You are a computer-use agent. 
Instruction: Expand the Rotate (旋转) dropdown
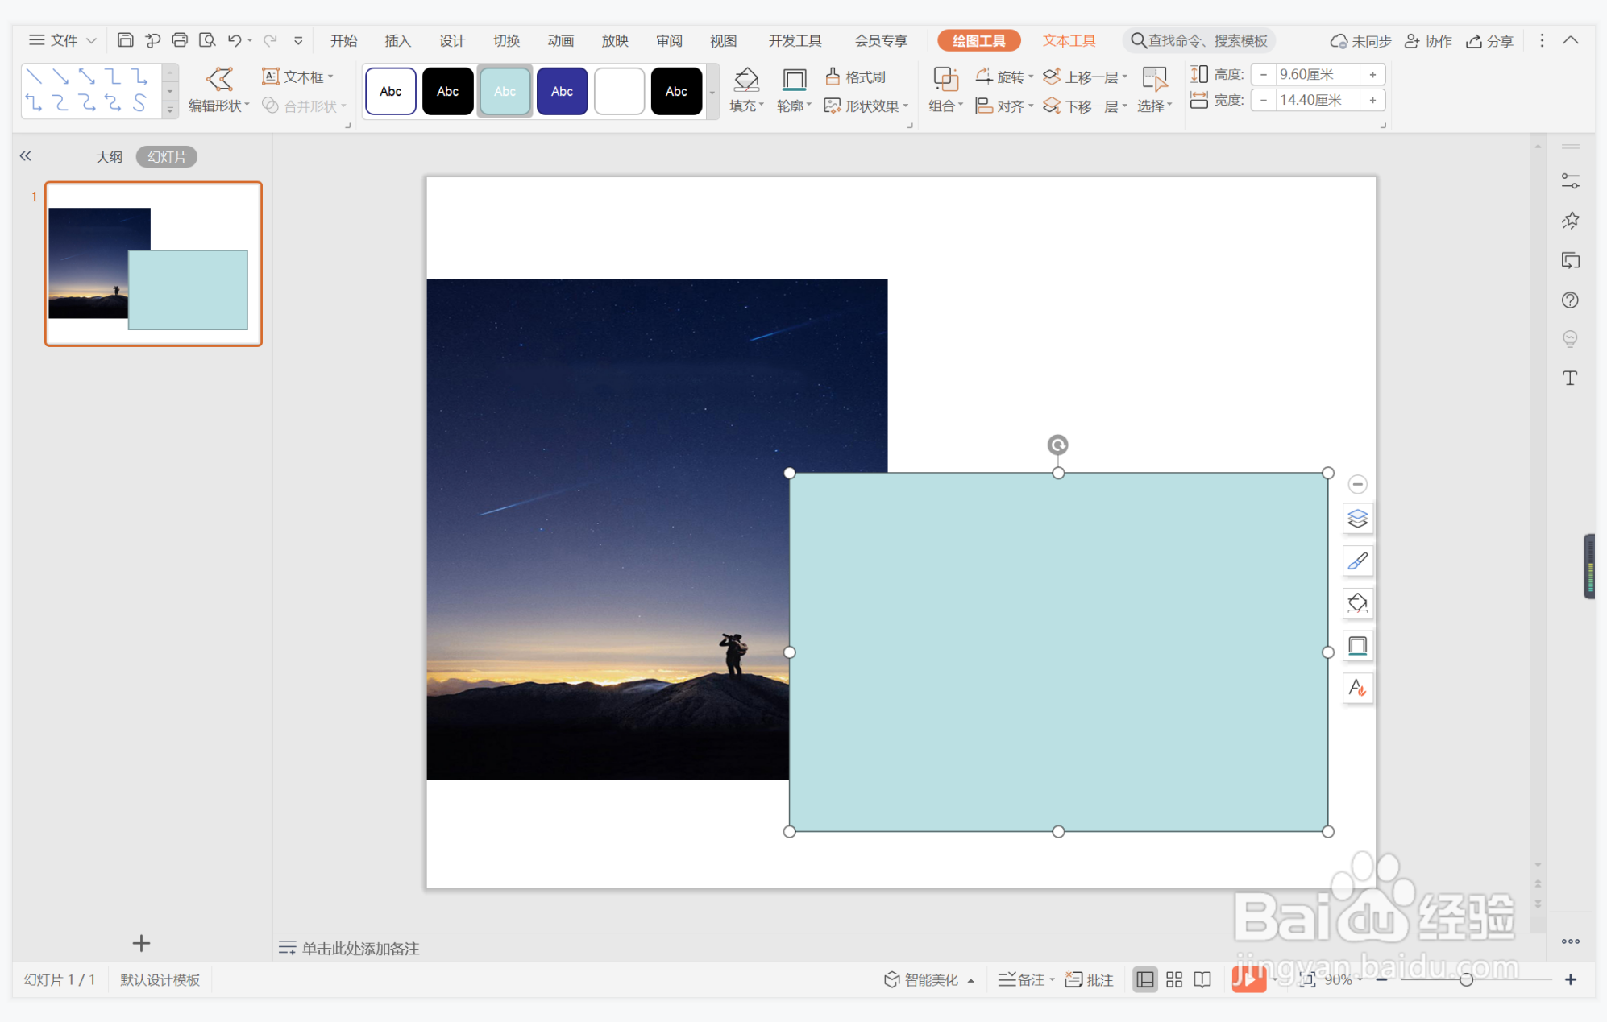pyautogui.click(x=1011, y=77)
